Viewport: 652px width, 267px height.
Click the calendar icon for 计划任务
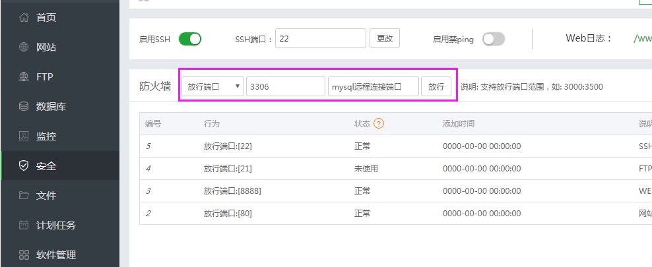pos(24,225)
